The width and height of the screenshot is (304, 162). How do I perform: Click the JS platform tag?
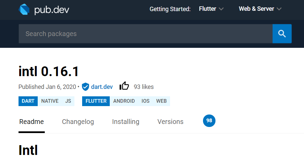[x=68, y=101]
